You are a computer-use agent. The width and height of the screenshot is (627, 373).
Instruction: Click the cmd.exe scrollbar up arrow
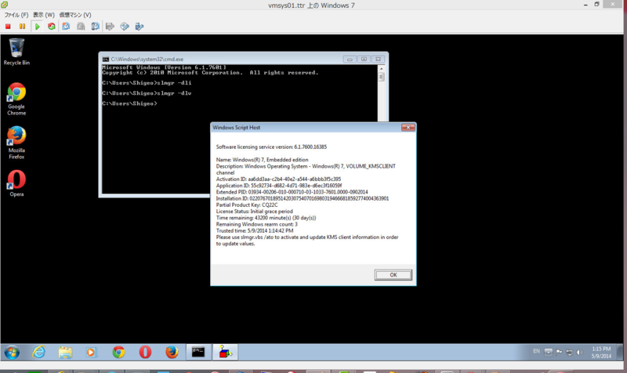[381, 69]
